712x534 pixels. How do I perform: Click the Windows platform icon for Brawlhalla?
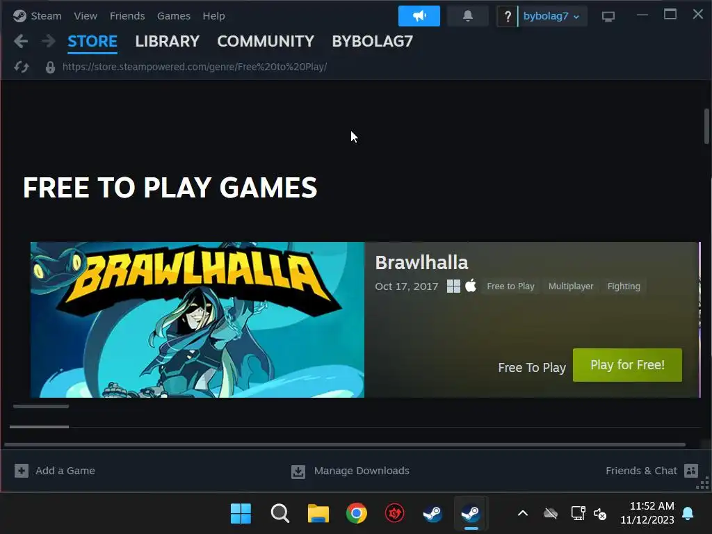tap(453, 286)
